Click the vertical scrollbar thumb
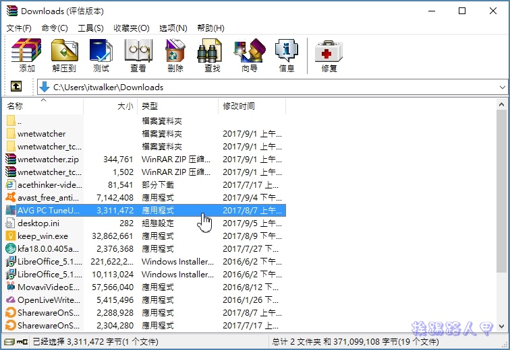Image resolution: width=510 pixels, height=350 pixels. 501,191
